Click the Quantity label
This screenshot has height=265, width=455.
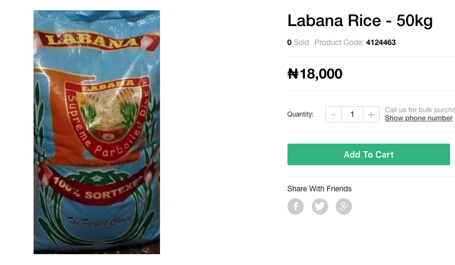(300, 114)
